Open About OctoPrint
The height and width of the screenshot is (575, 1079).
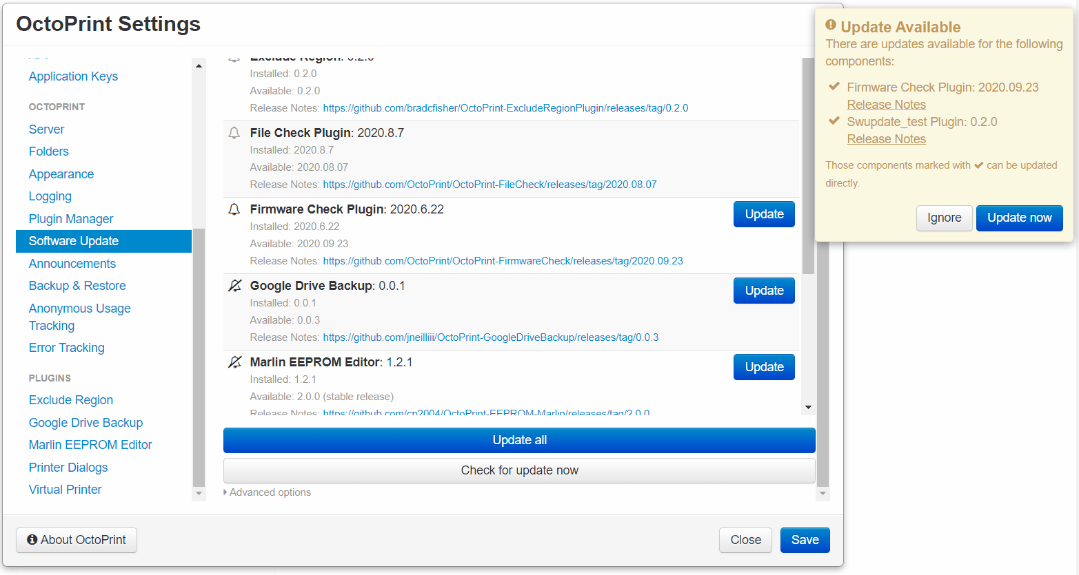(x=77, y=540)
